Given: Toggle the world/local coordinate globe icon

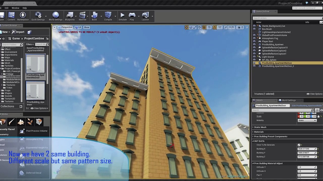Looking at the screenshot, I should (200, 27).
